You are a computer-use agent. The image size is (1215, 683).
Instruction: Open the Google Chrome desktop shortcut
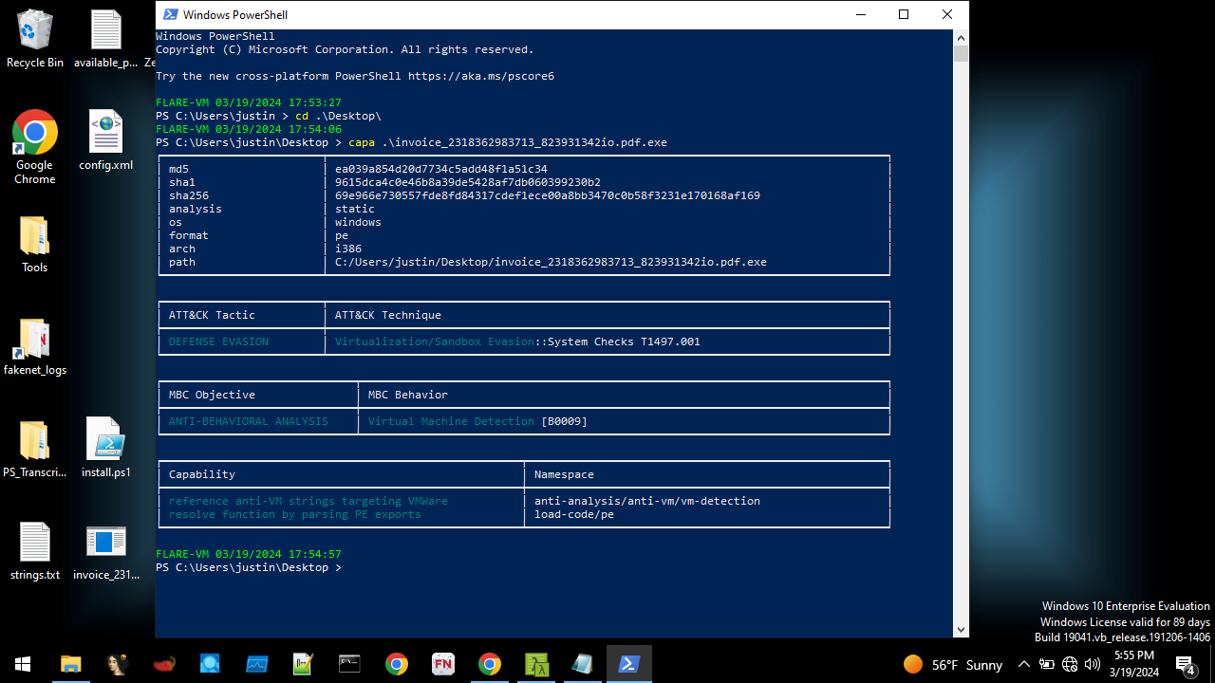click(35, 144)
